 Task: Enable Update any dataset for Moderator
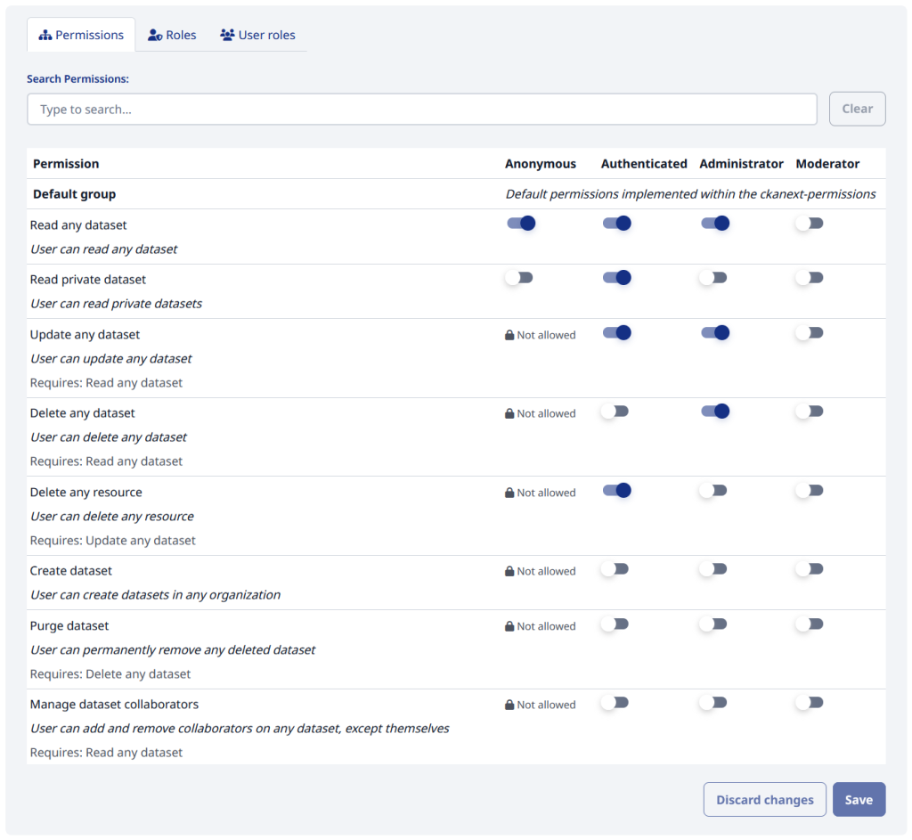pyautogui.click(x=810, y=333)
